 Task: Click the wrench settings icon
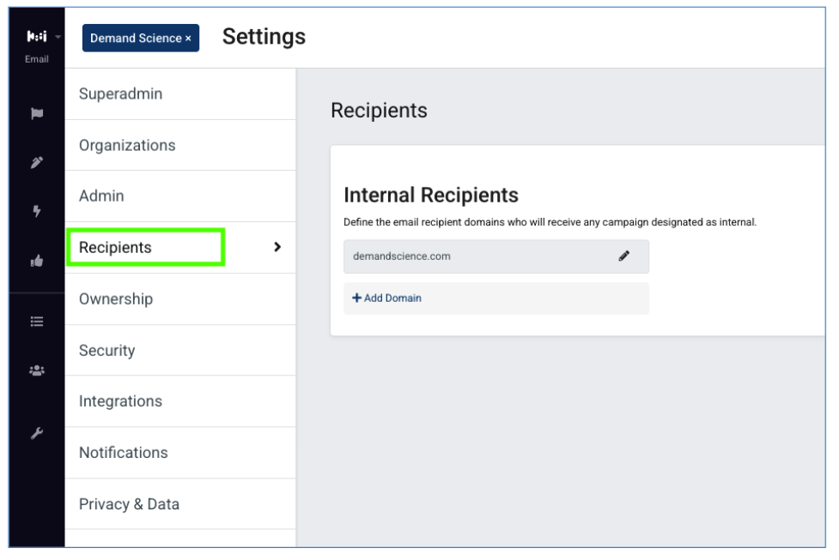click(37, 433)
